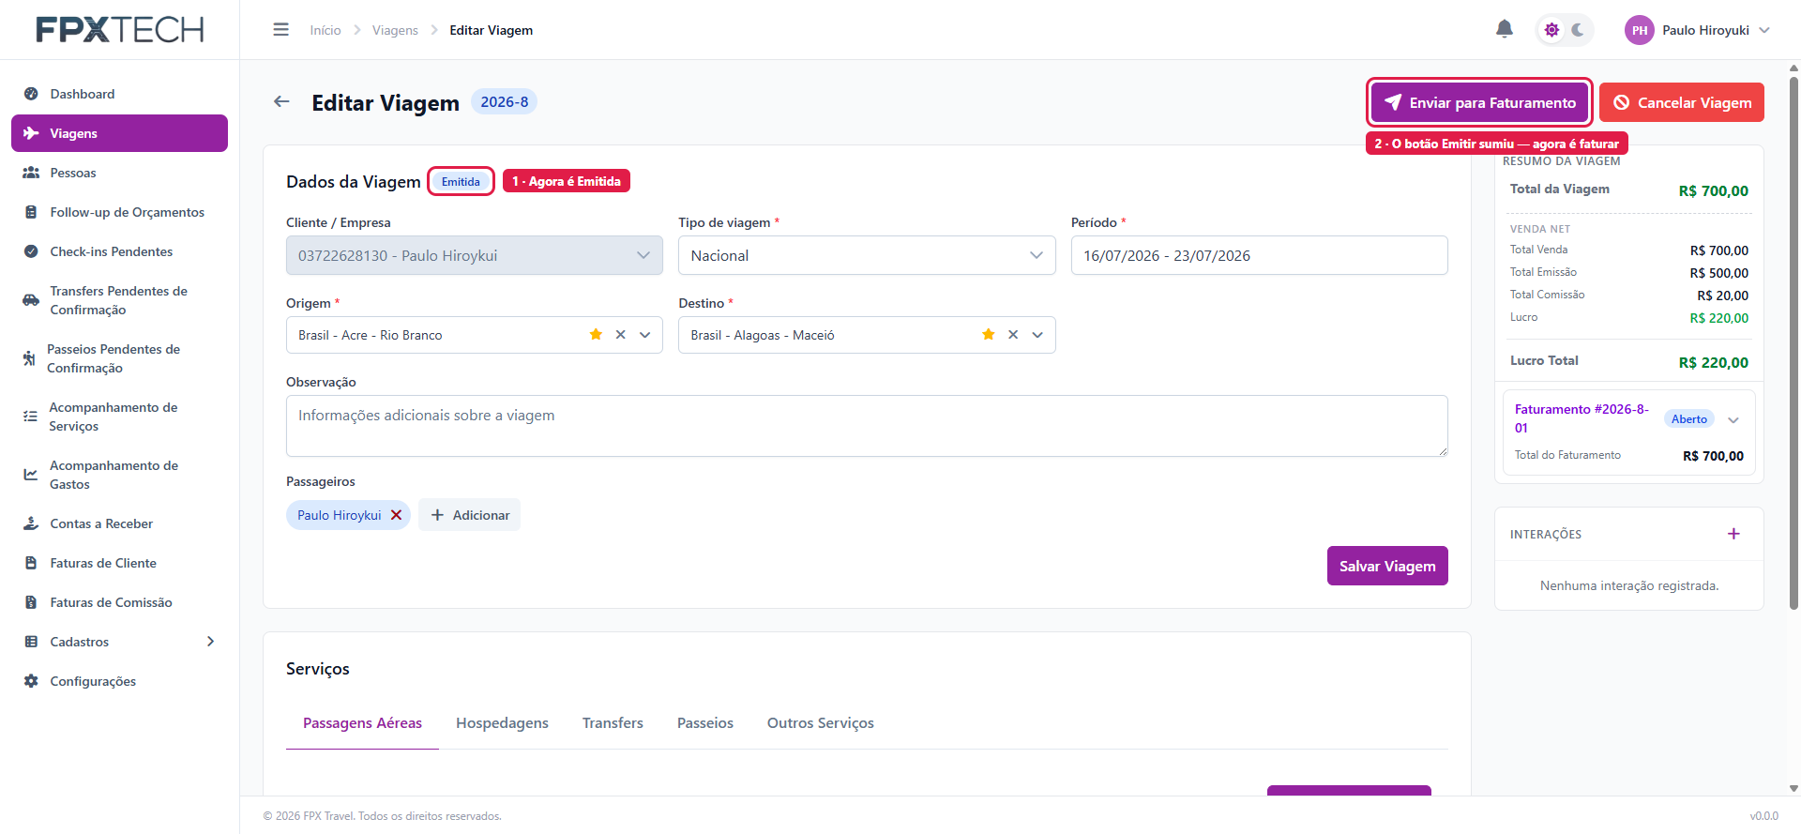Expand the Faturamento #2026-8-01 card

1733,419
